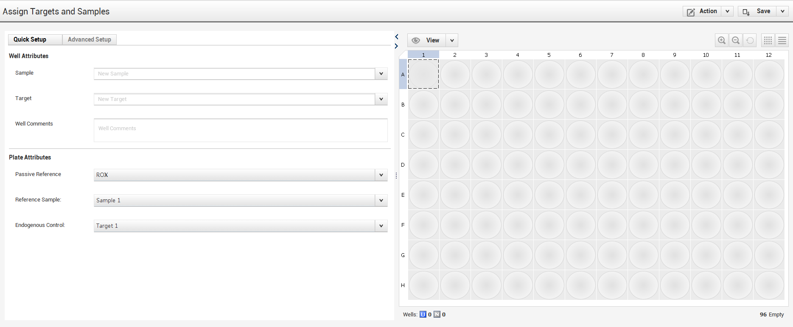The width and height of the screenshot is (793, 327).
Task: Switch to plate grid view icon
Action: pyautogui.click(x=768, y=40)
